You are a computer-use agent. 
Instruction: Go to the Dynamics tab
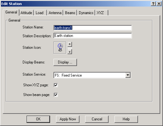click(x=86, y=13)
